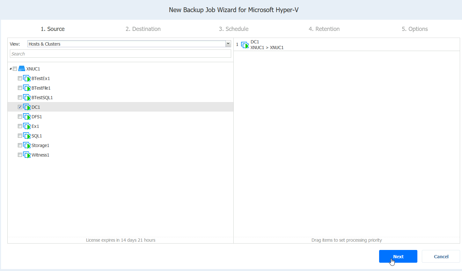Check the XNUC1 host checkbox
The image size is (462, 271).
coord(15,69)
